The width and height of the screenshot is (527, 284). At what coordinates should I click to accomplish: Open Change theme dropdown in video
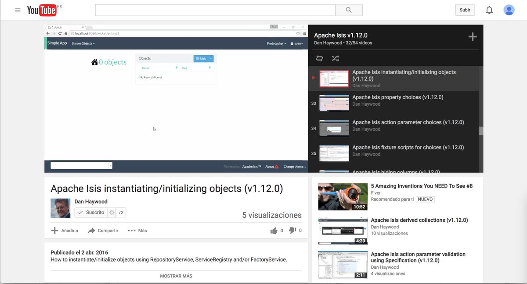pos(295,167)
